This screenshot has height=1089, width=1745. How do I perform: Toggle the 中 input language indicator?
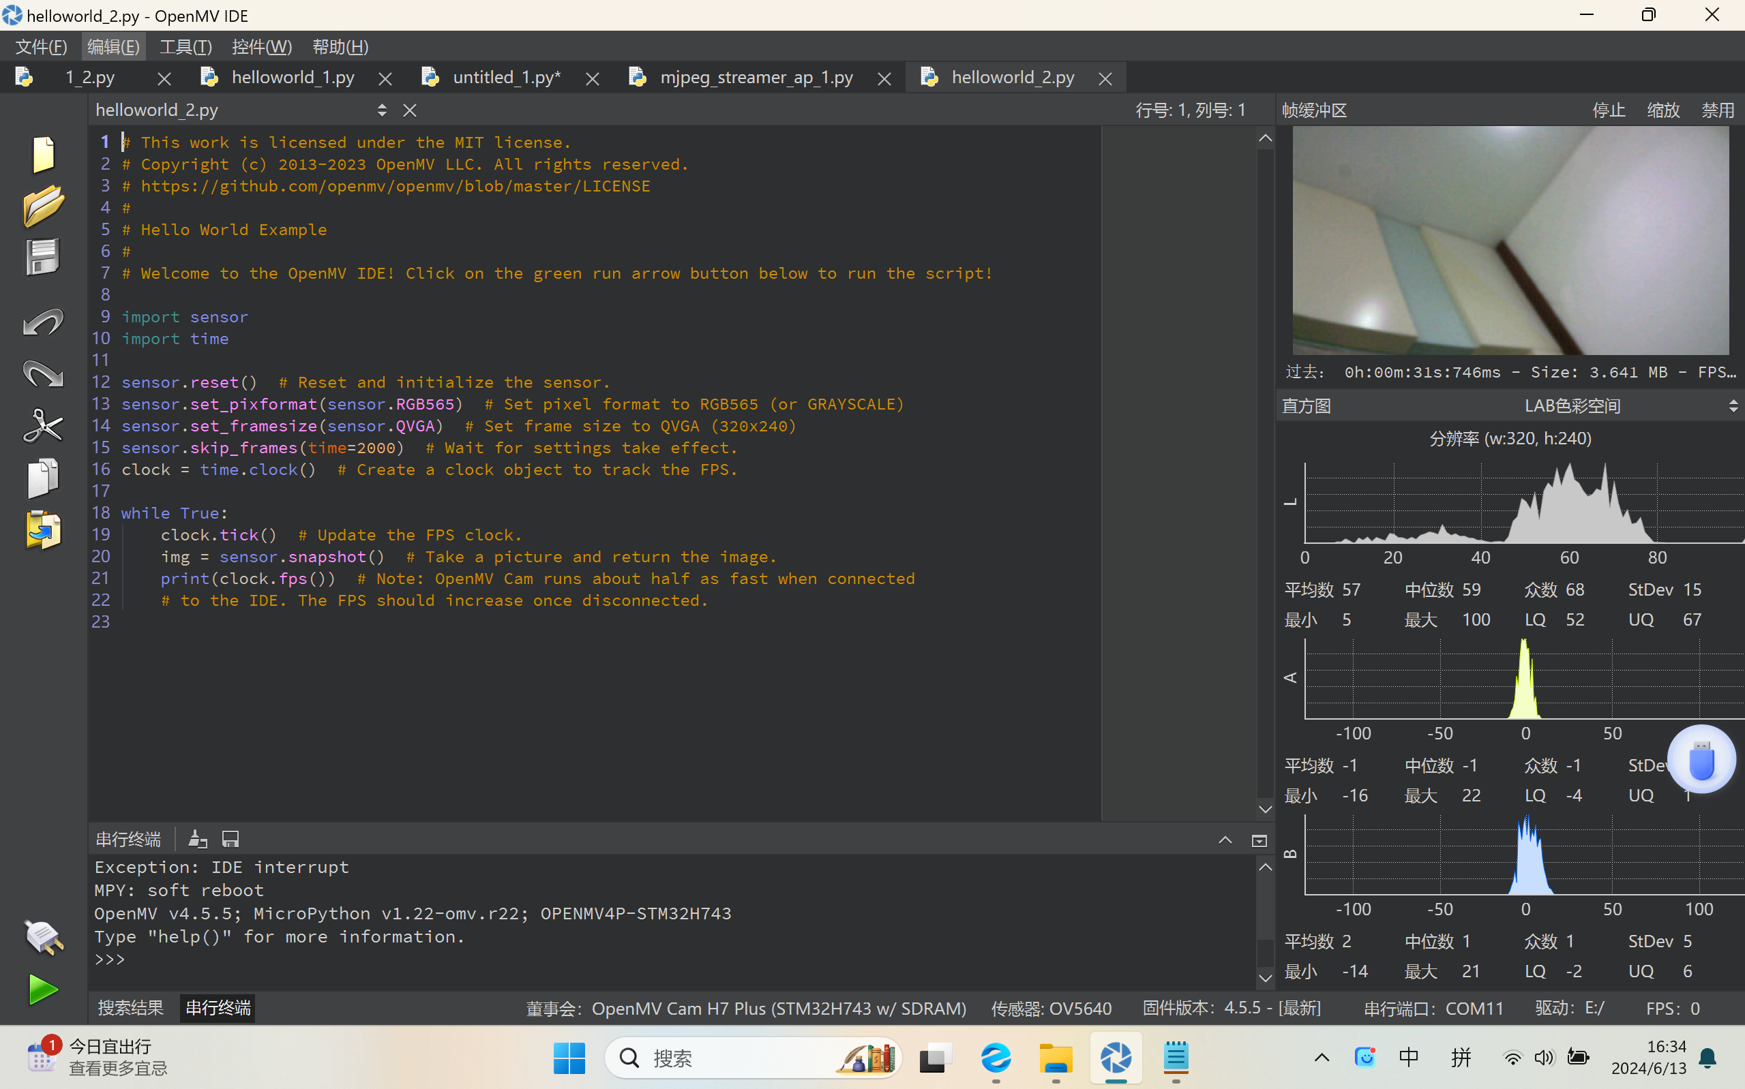(1409, 1057)
